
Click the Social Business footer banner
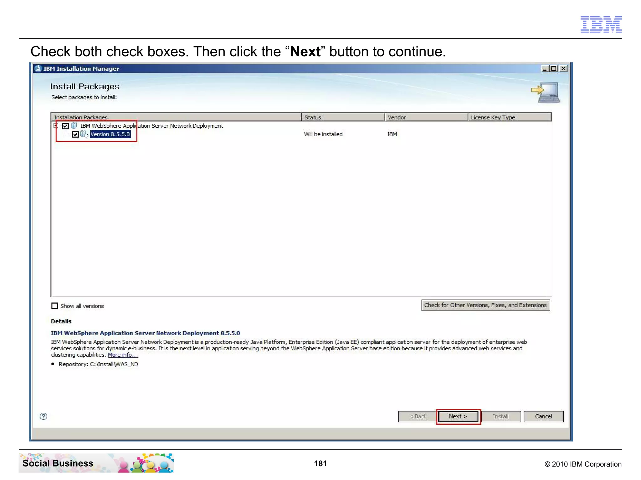coord(96,463)
